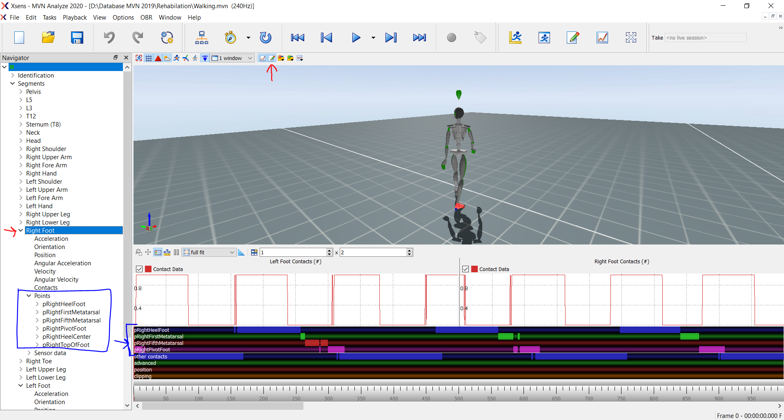Toggle the sky background icon

click(167, 58)
